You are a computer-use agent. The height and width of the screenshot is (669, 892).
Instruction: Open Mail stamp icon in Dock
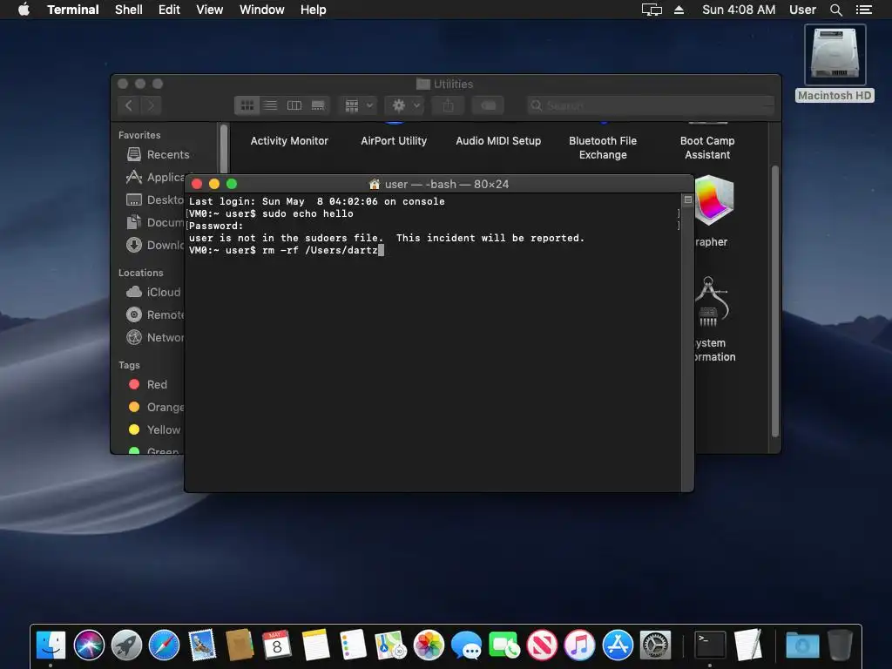[x=202, y=645]
